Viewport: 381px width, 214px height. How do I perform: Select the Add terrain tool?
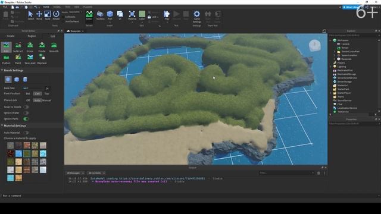pyautogui.click(x=6, y=47)
